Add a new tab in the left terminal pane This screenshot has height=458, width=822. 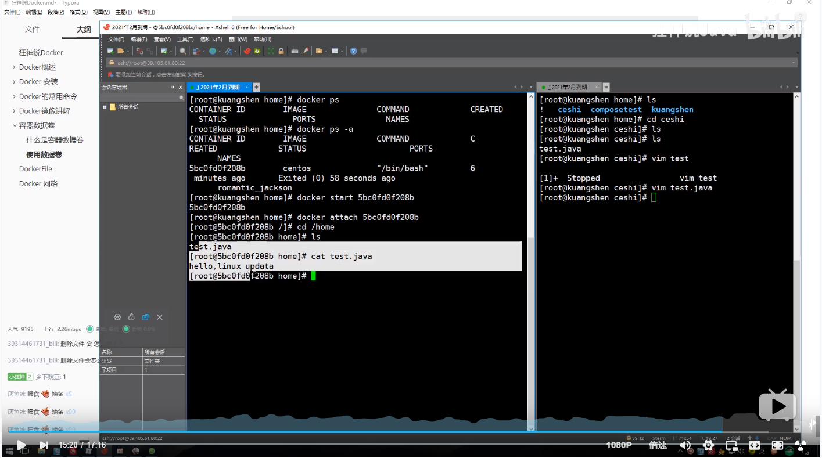point(257,87)
